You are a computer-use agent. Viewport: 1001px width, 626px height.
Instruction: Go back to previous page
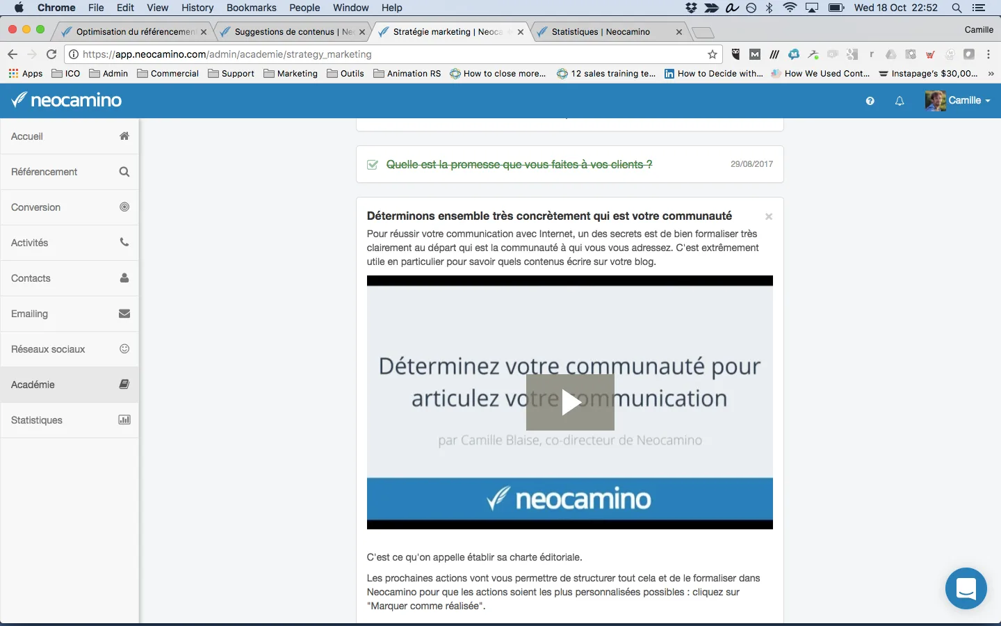click(13, 54)
